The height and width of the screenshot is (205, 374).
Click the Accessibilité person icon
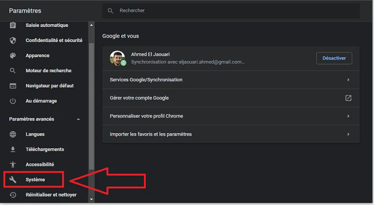click(13, 164)
